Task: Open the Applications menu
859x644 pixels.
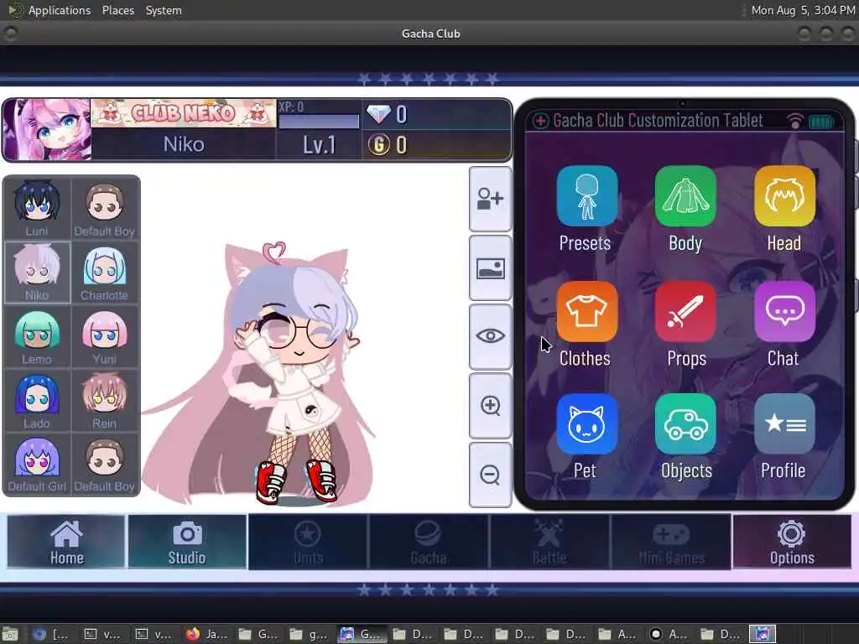Action: coord(60,10)
